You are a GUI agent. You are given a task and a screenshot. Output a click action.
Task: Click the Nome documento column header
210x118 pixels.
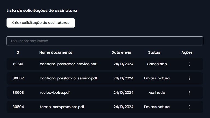[x=56, y=52]
